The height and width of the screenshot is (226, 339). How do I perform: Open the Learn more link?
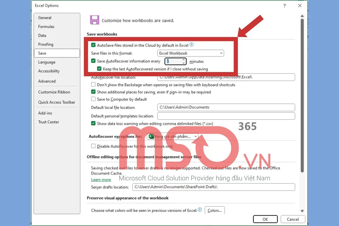101,180
